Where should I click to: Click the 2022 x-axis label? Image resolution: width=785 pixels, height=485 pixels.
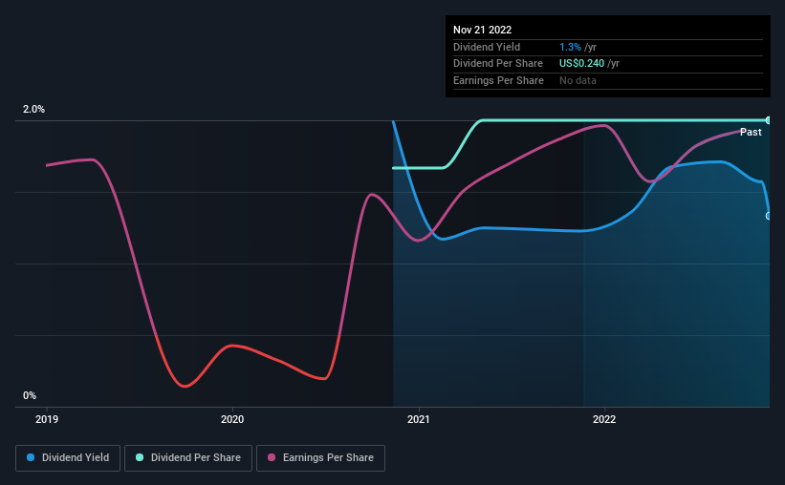(604, 419)
